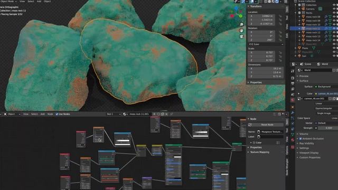Toggle the Use Nodes checkbox
Viewport: 338px width, 190px height.
click(x=57, y=114)
